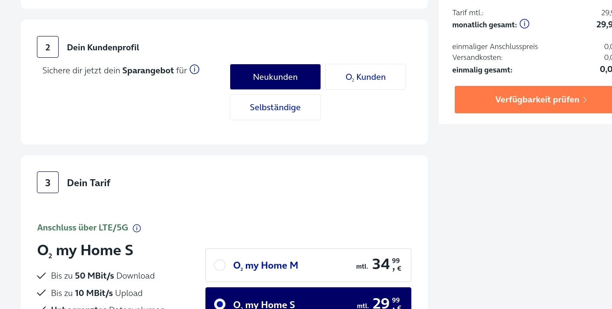Click the einmaliger Anschlusspreis line

click(x=495, y=46)
